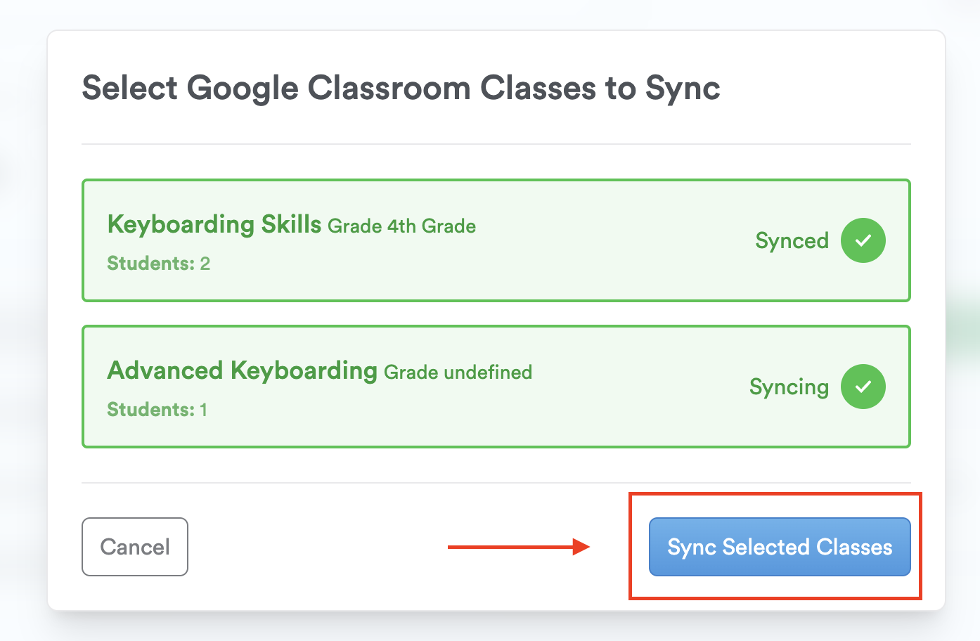980x641 pixels.
Task: Click the word "Classroom" in dialog heading
Action: tap(389, 89)
